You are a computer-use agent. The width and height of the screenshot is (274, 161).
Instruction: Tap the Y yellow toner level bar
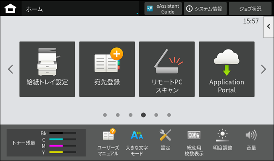(x=63, y=152)
